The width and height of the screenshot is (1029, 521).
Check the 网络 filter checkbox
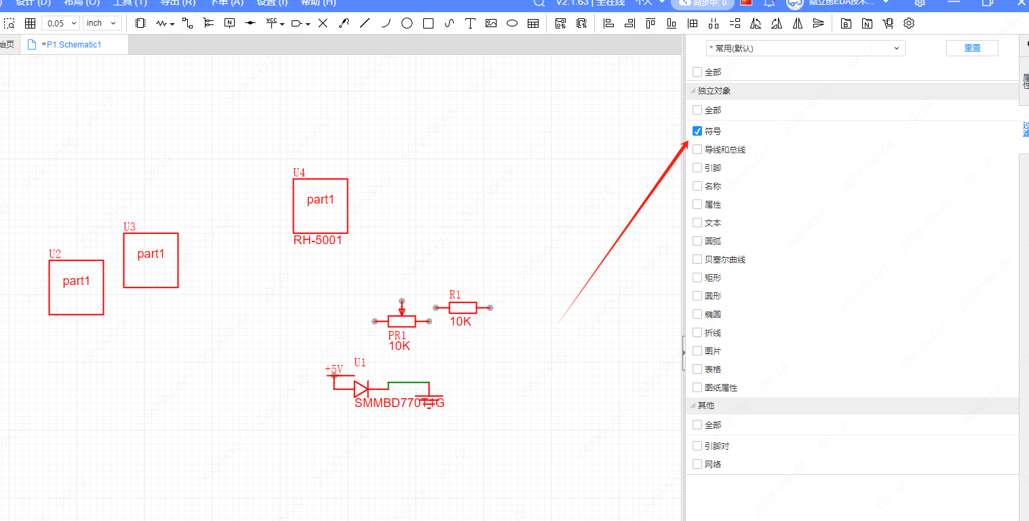point(697,464)
